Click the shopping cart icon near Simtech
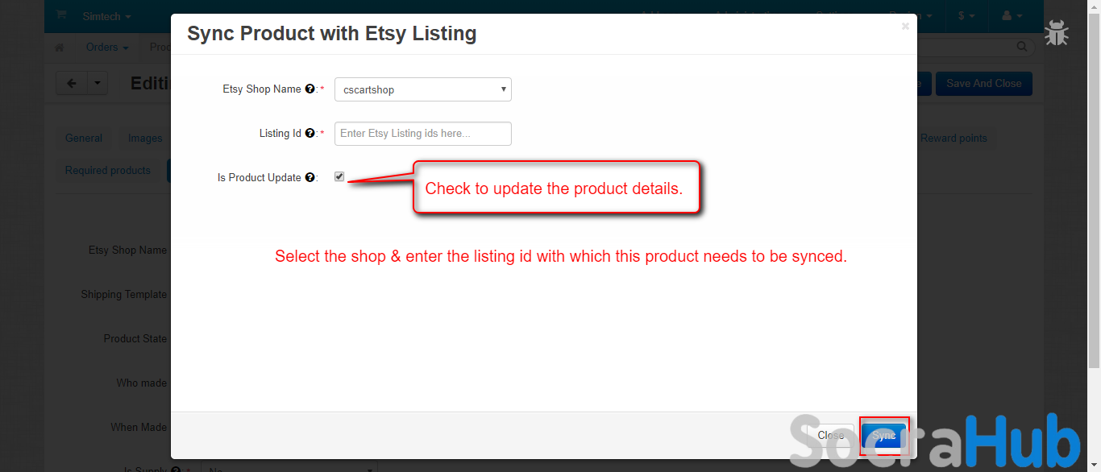This screenshot has height=472, width=1101. 61,16
